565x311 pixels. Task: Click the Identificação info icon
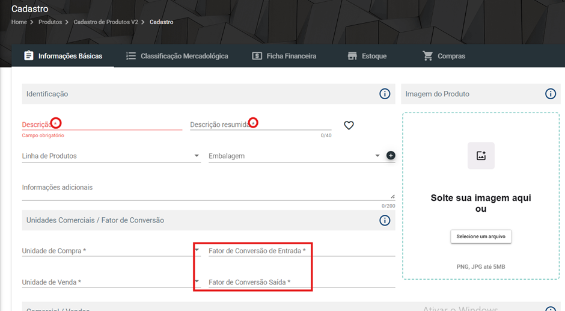[385, 94]
